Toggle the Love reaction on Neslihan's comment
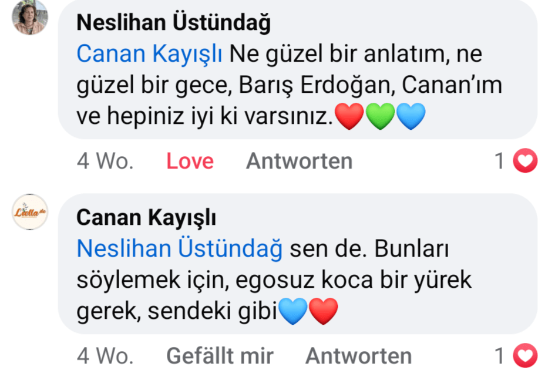Viewport: 555px width, 387px height. 190,161
